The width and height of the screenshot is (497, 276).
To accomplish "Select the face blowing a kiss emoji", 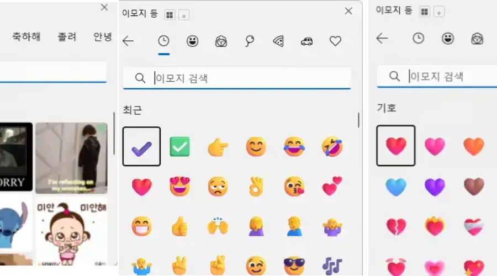I will pos(294,187).
